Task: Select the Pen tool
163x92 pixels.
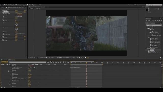Action: 18,5
